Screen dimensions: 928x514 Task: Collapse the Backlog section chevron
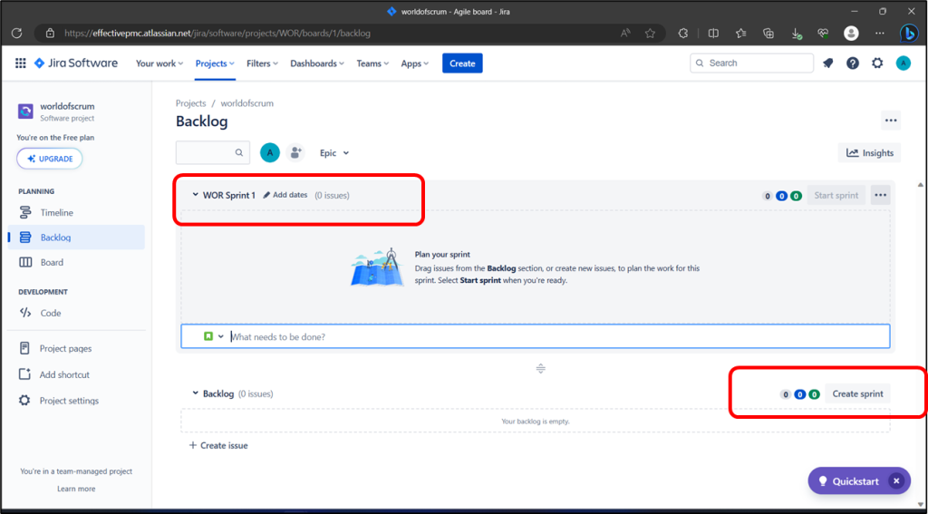click(196, 393)
